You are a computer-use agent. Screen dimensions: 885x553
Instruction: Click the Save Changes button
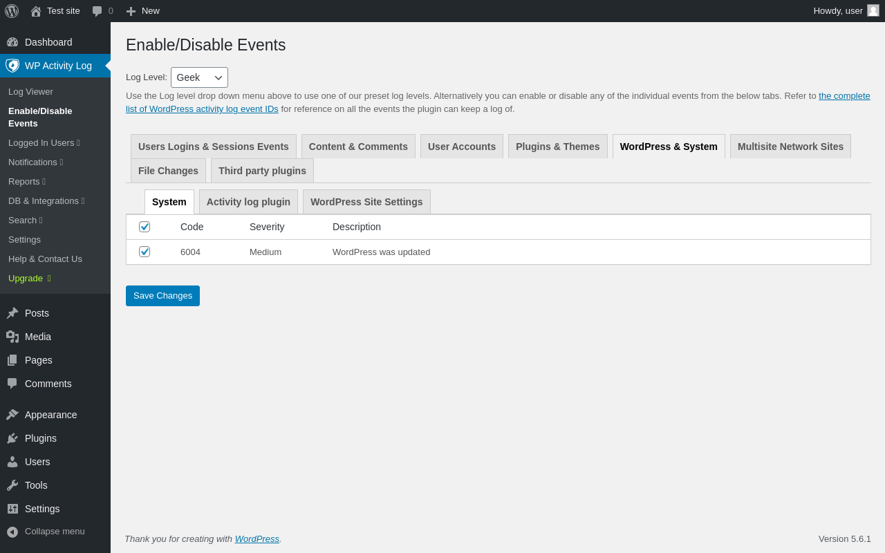(x=162, y=296)
